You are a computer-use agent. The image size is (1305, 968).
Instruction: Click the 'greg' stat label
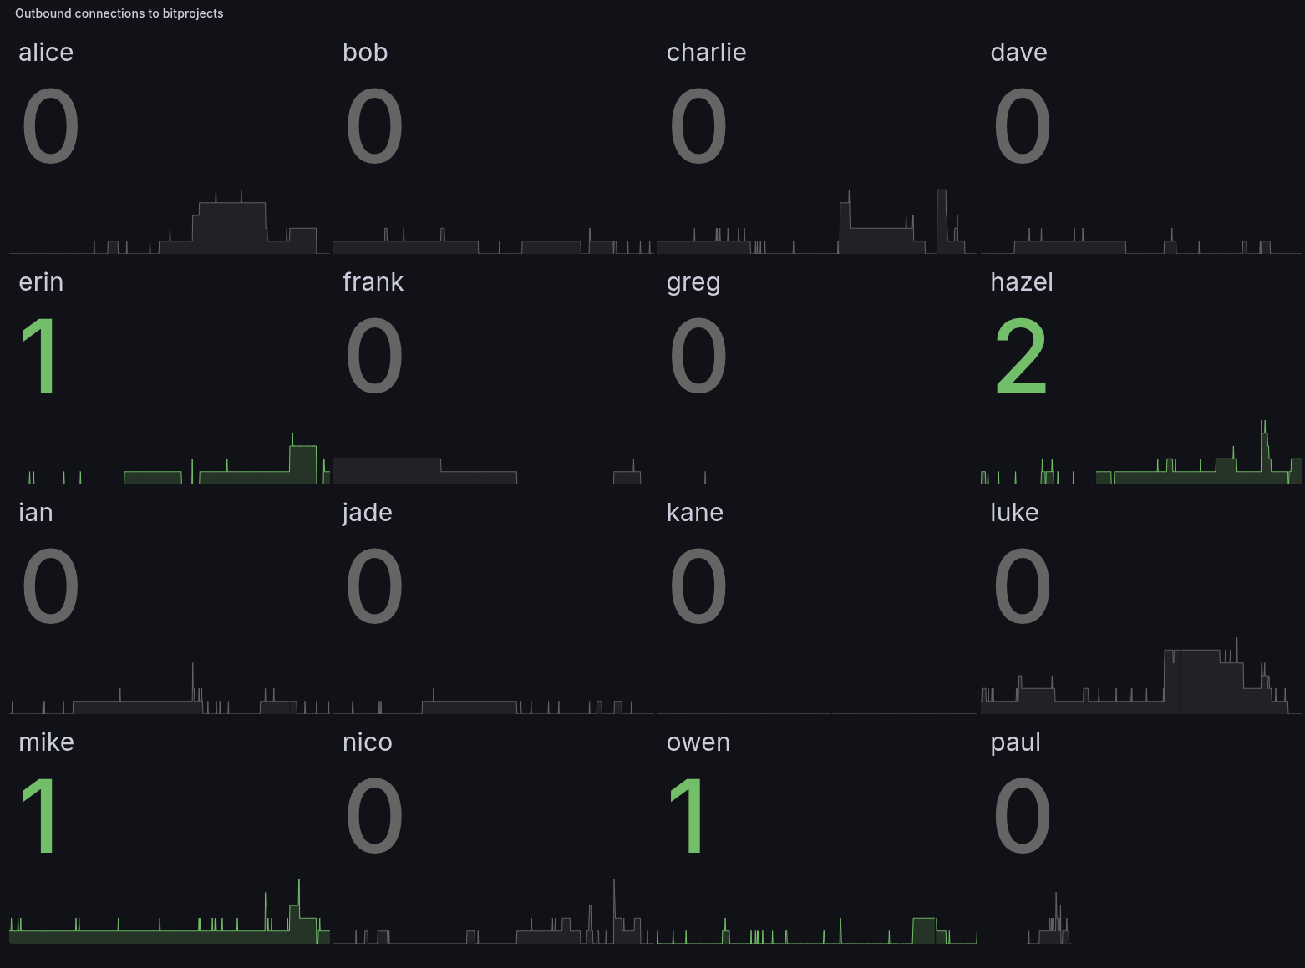693,282
